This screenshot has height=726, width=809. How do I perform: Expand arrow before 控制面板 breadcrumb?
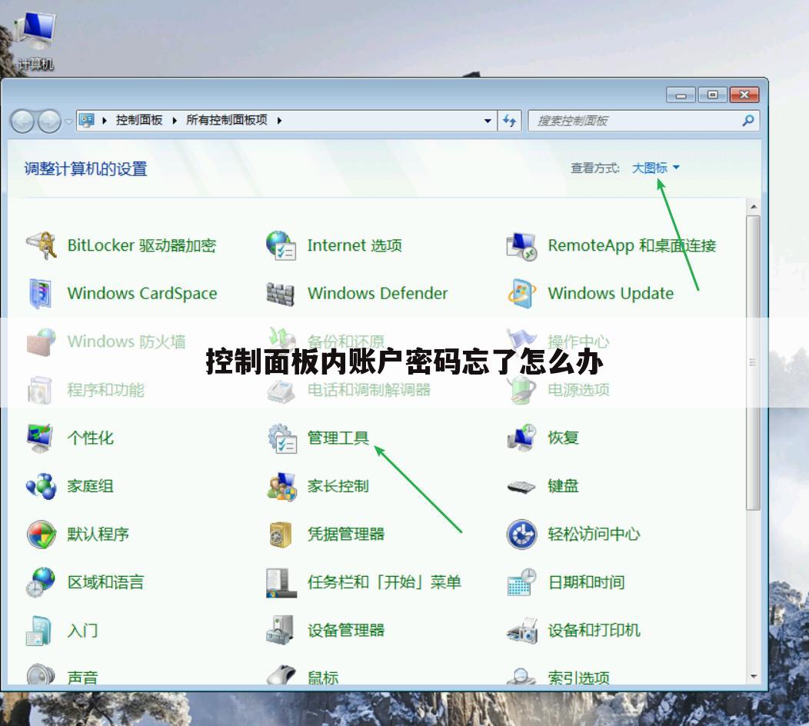(105, 120)
